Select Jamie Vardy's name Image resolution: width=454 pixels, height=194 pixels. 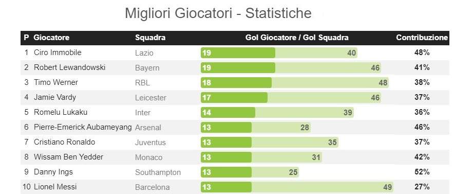click(x=55, y=97)
